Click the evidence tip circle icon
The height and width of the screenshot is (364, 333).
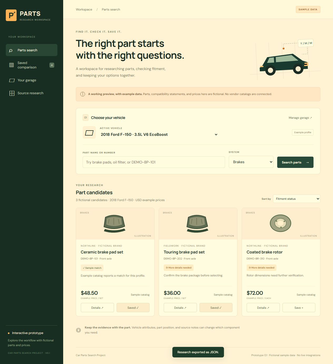[x=78, y=330]
